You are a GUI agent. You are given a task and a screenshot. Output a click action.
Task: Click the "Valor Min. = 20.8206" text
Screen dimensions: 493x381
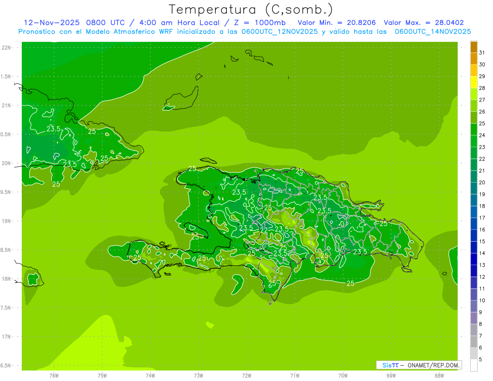pos(338,23)
